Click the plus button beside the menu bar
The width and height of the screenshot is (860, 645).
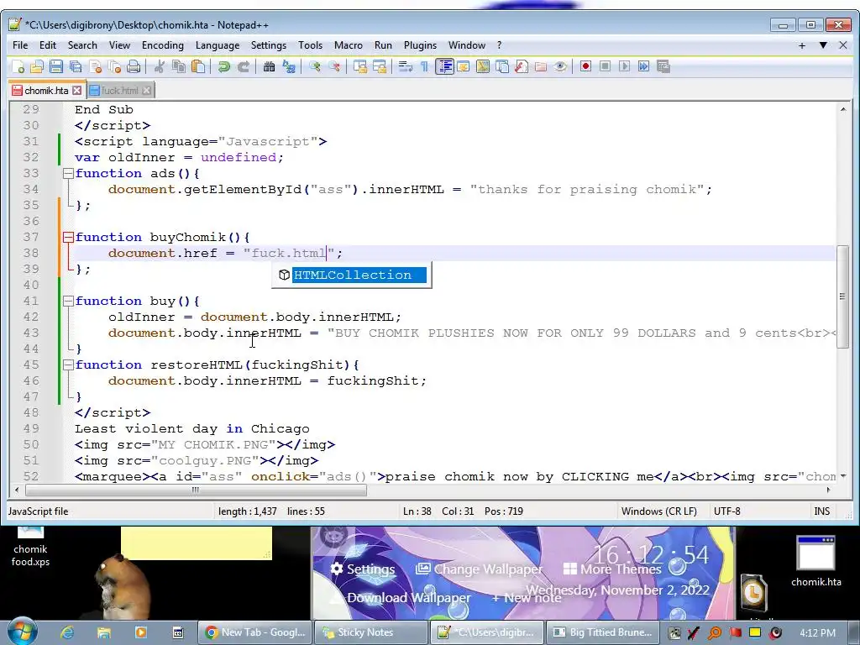[x=802, y=45]
